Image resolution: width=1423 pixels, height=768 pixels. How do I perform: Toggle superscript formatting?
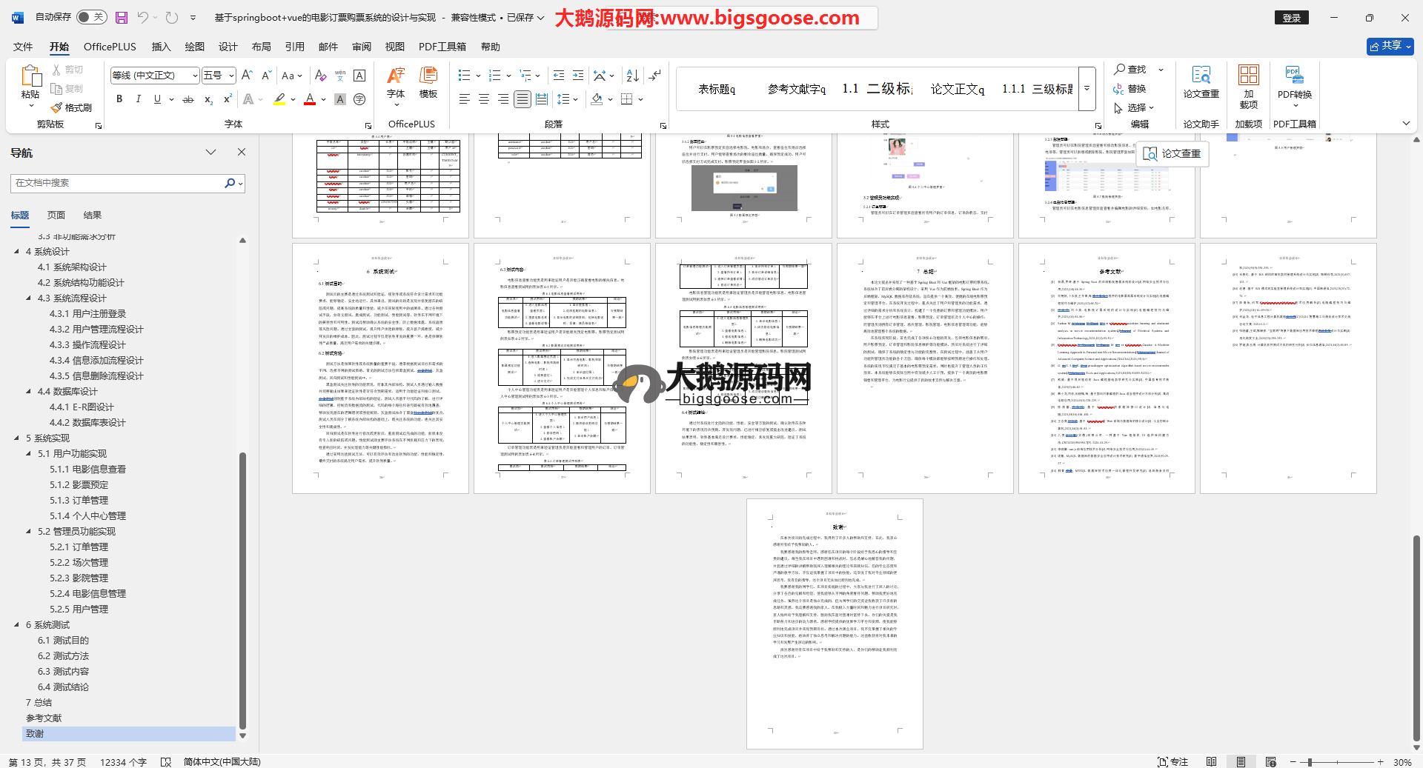point(228,99)
